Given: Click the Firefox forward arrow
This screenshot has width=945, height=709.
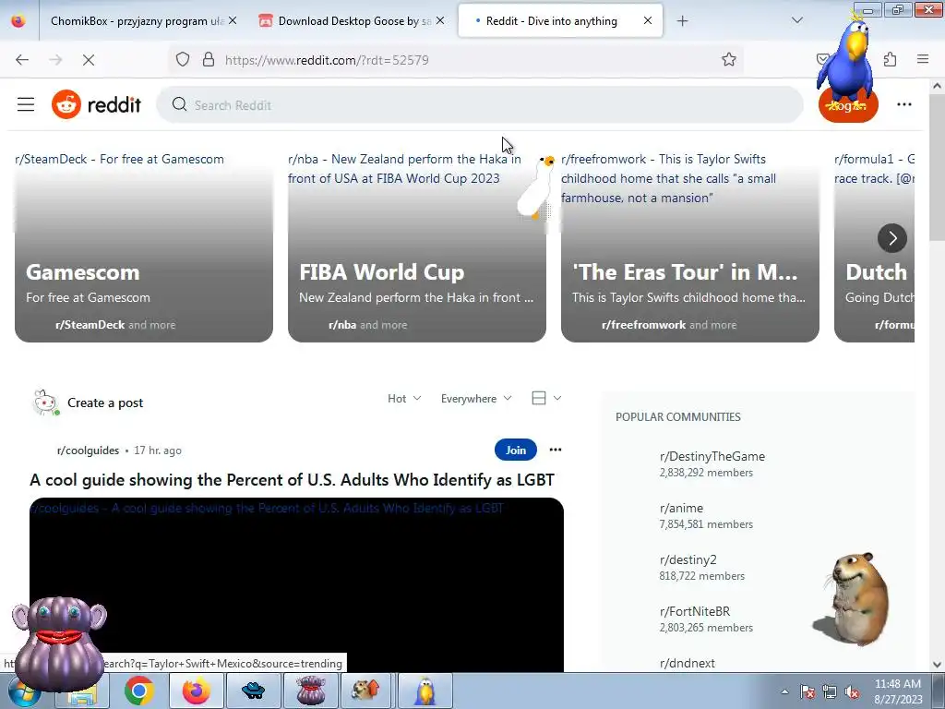Looking at the screenshot, I should (55, 60).
